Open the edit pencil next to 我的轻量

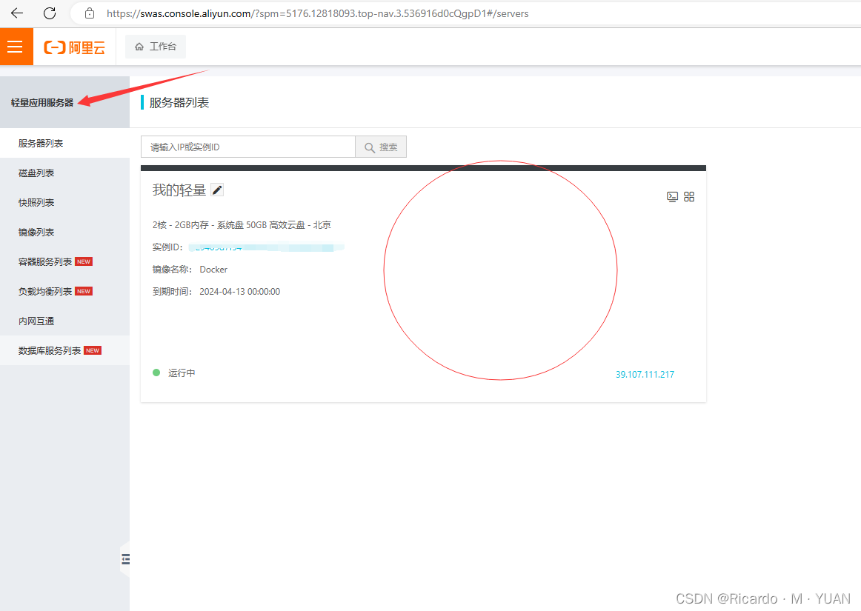point(216,190)
